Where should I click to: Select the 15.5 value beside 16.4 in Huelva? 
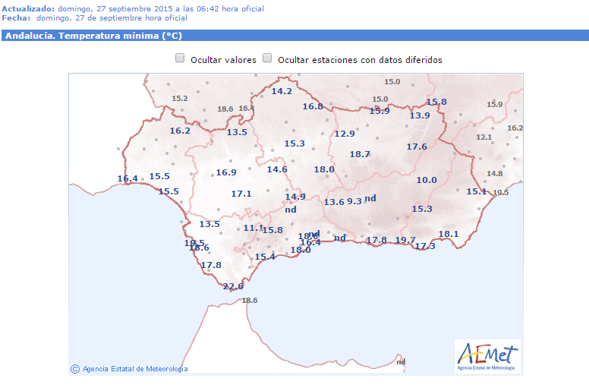pos(159,176)
